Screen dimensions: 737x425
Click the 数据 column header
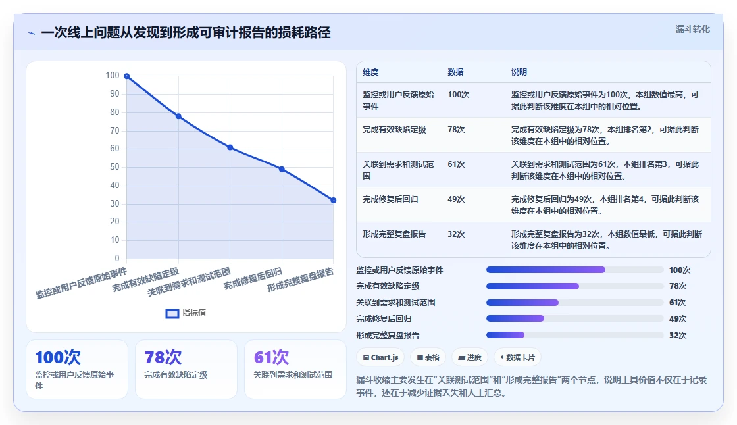455,72
